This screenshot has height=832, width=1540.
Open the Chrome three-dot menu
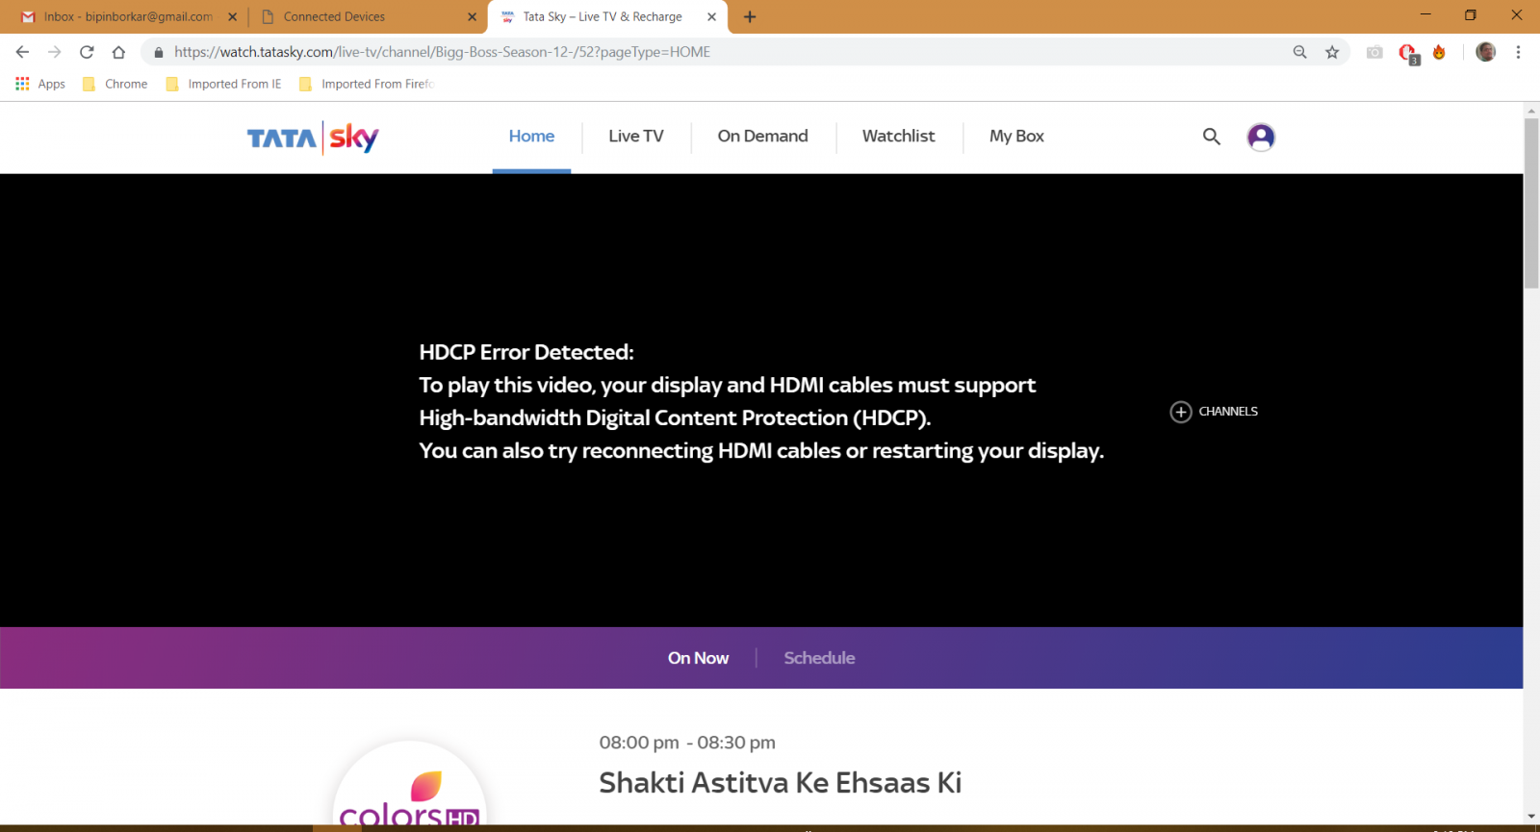[x=1518, y=52]
